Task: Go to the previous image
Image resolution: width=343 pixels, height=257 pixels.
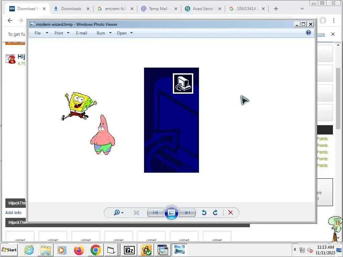Action: (155, 212)
